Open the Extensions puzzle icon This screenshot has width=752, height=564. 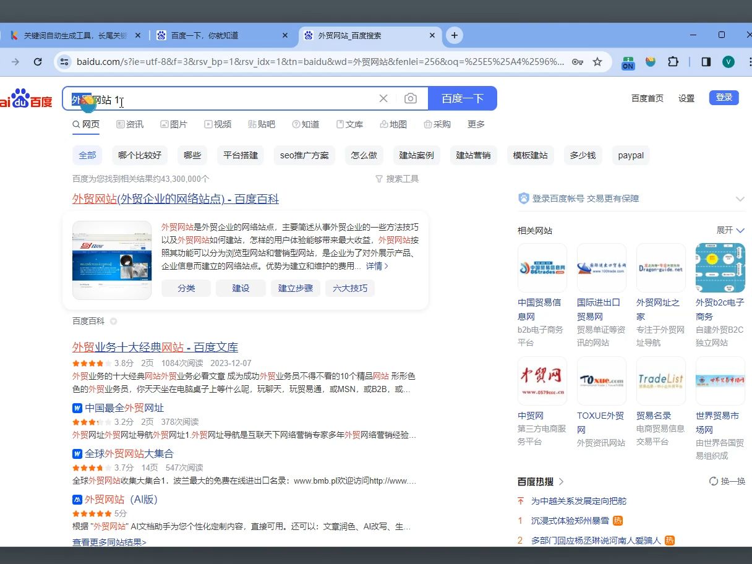pos(673,62)
